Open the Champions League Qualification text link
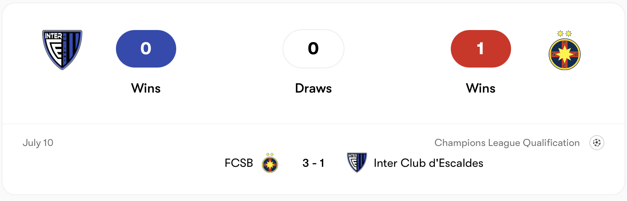 pyautogui.click(x=507, y=143)
